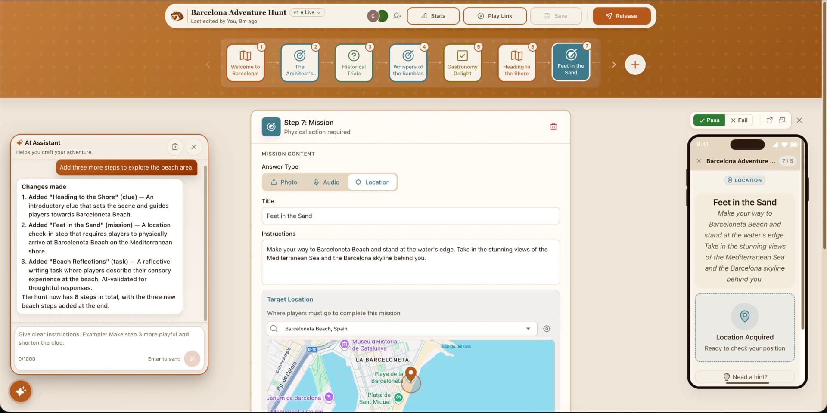Clear AI Assistant chat with the trash icon
Viewport: 827px width, 413px height.
pos(175,147)
